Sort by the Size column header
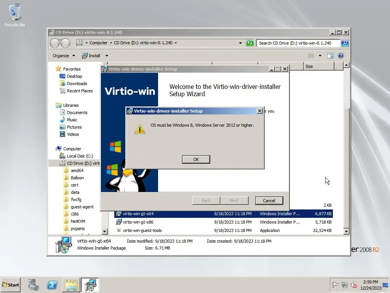Image resolution: width=390 pixels, height=293 pixels. [319, 66]
